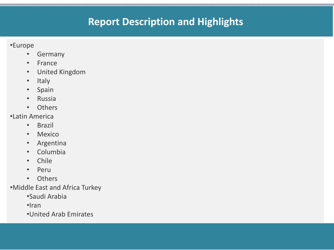334x250 pixels.
Task: Select the 'Columbia' entry
Action: coord(51,152)
